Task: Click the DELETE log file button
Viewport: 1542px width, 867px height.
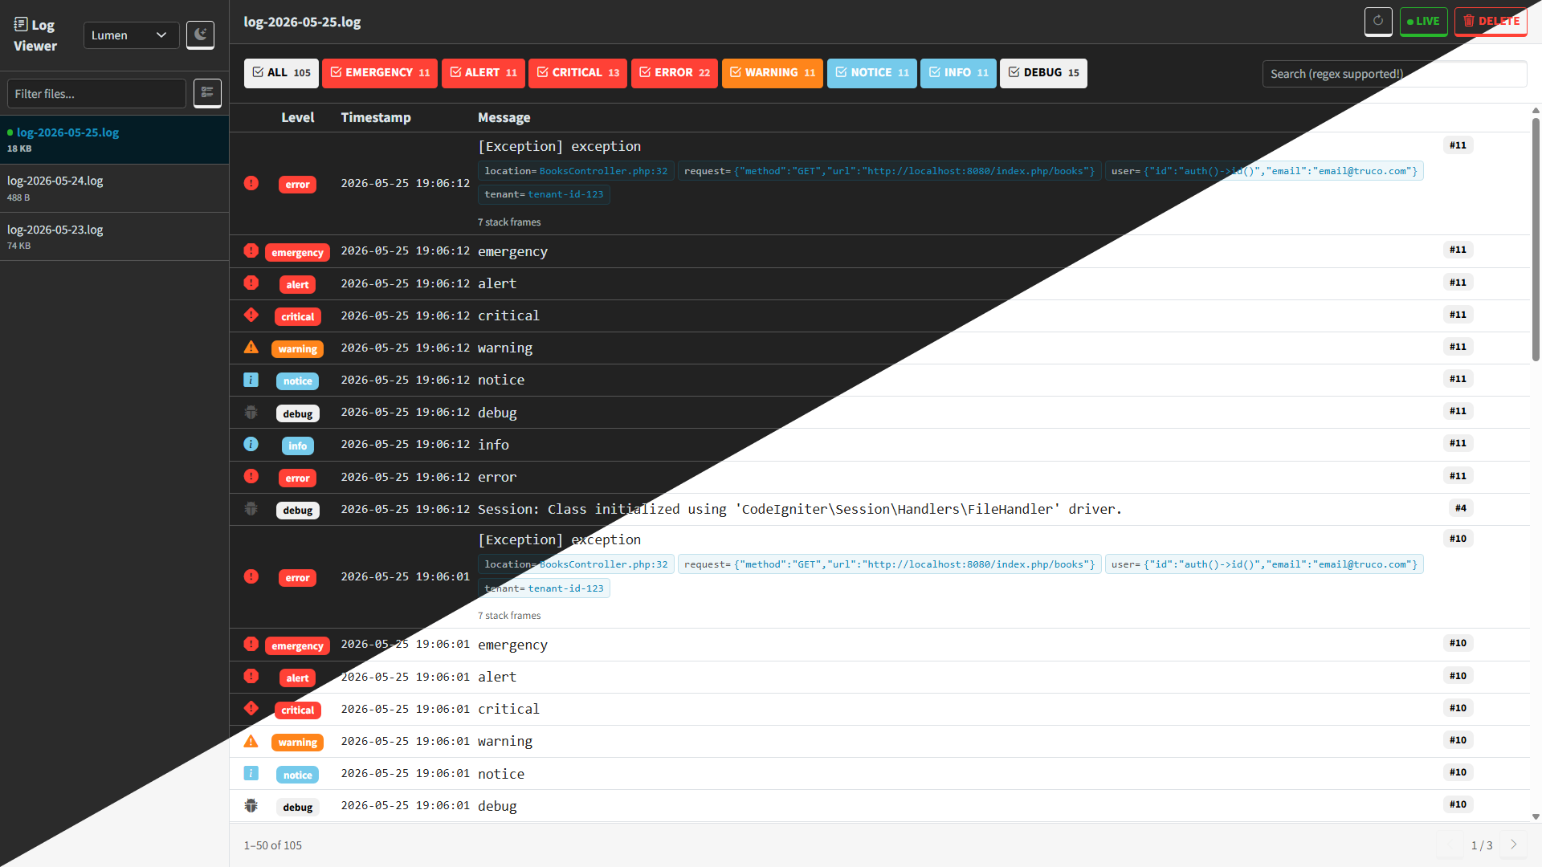Action: point(1491,21)
